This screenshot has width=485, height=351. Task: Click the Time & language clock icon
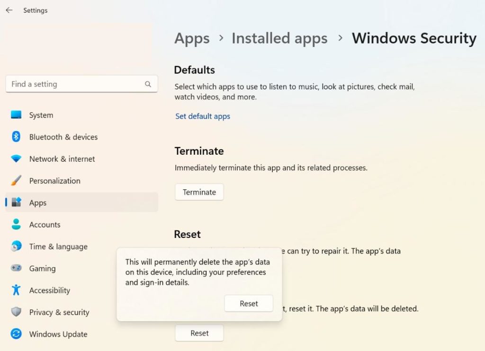[x=16, y=246]
